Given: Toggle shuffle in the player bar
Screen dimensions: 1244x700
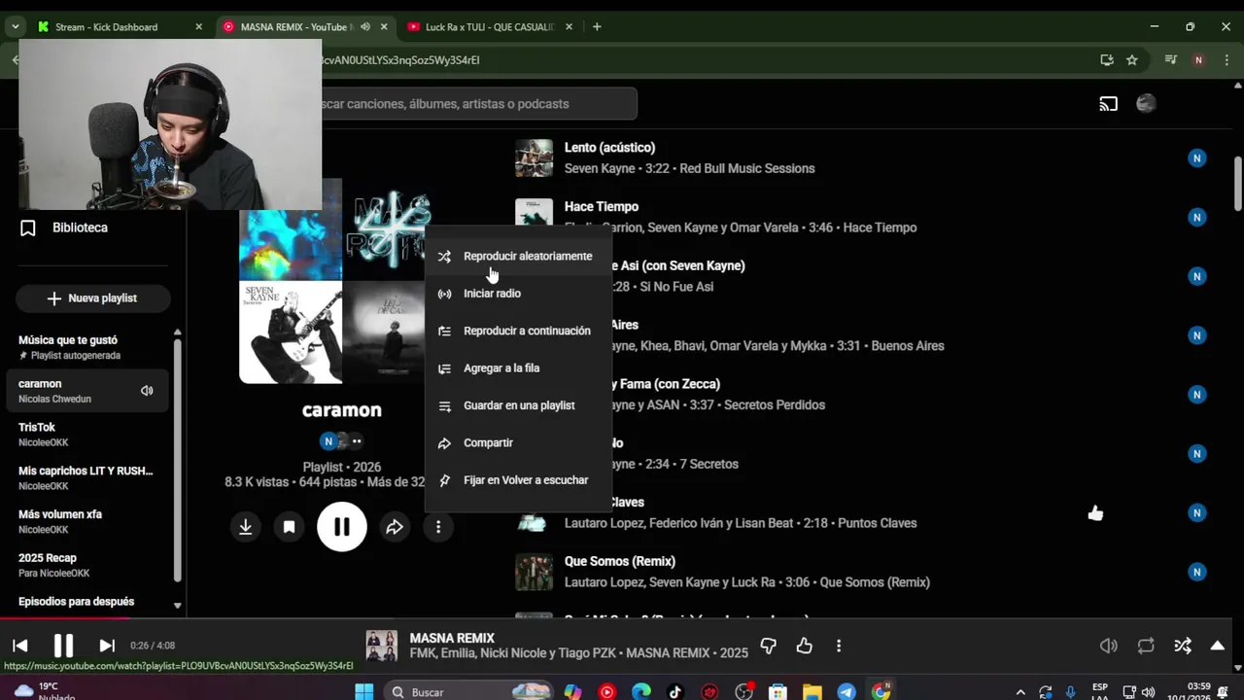Looking at the screenshot, I should point(1183,646).
